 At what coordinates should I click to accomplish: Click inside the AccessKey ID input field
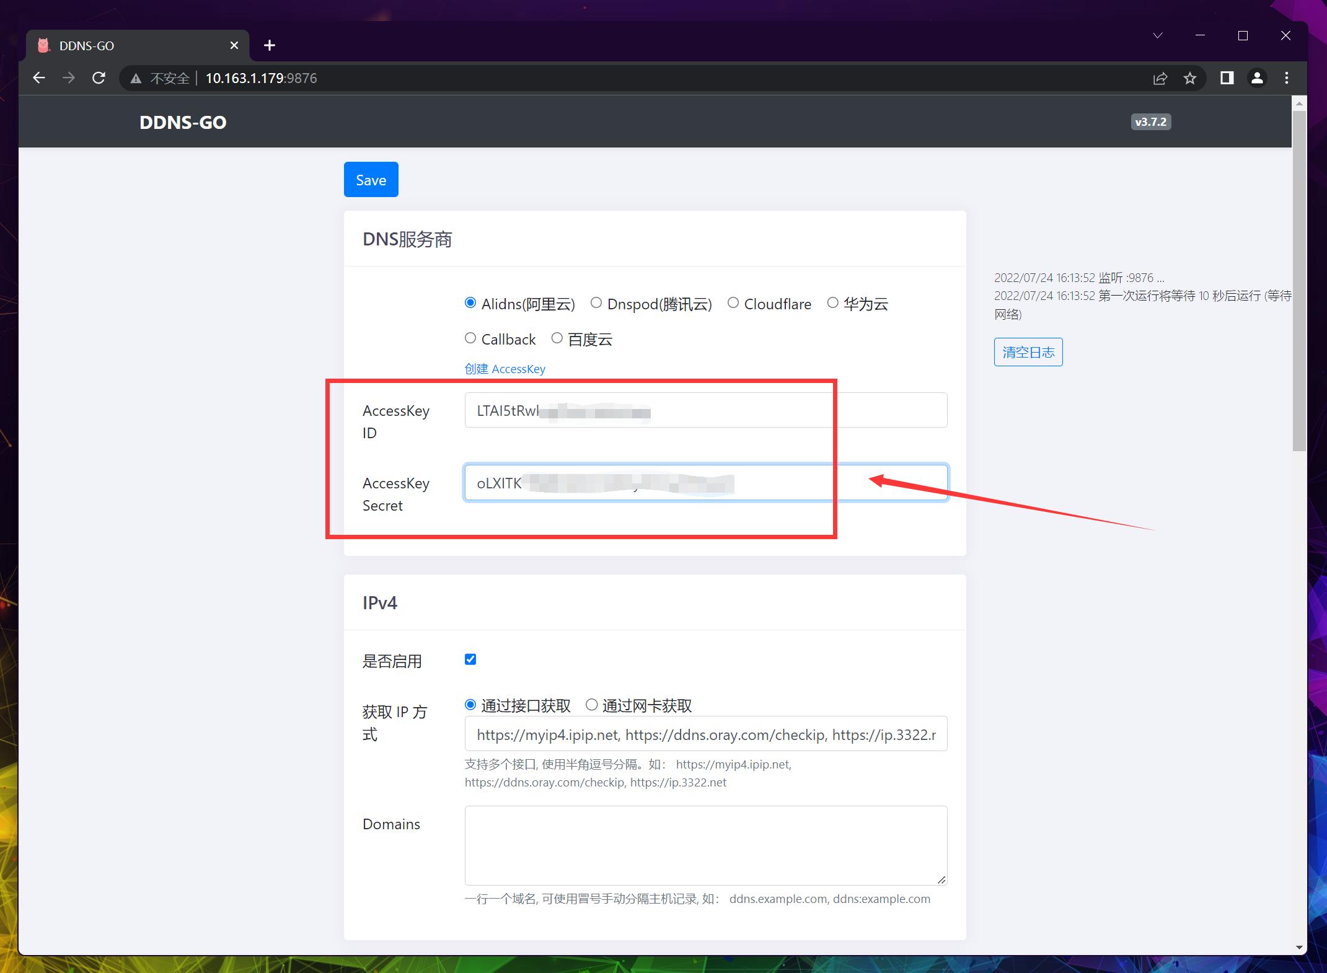coord(705,410)
